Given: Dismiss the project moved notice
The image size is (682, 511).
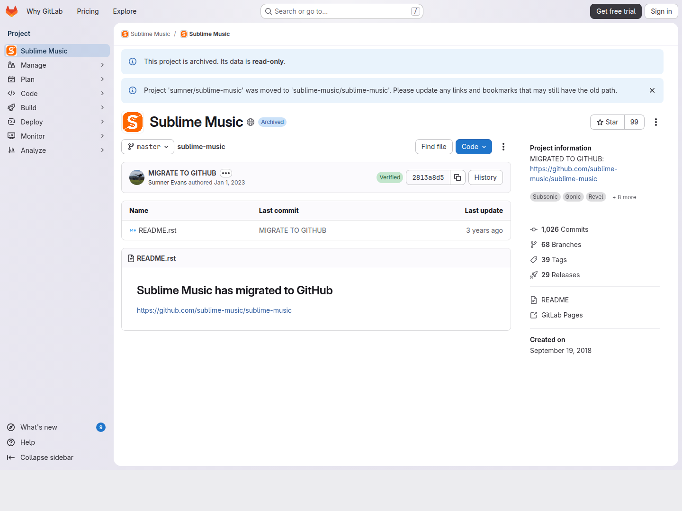Looking at the screenshot, I should tap(652, 90).
